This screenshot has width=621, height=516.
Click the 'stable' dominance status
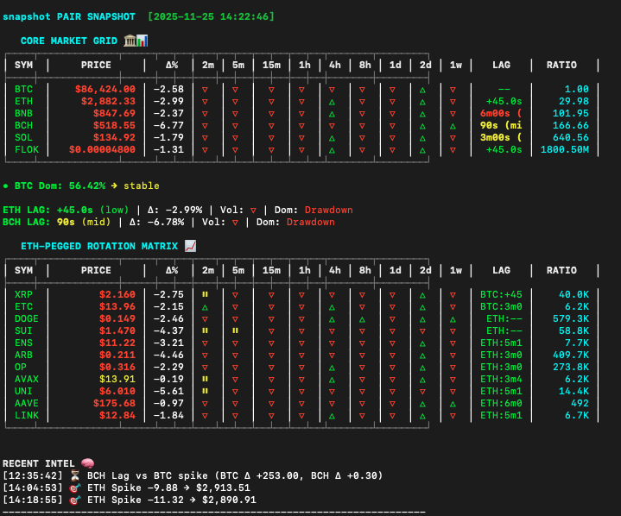coord(142,186)
